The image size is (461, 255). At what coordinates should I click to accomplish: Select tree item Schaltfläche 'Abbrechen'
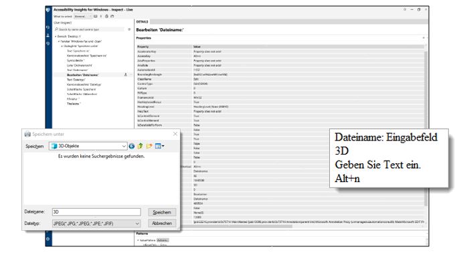coord(82,94)
